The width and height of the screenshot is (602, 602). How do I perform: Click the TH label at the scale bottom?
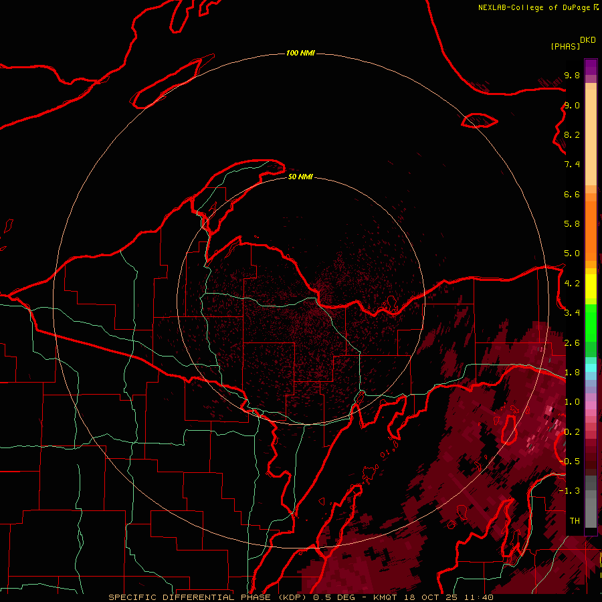(575, 521)
